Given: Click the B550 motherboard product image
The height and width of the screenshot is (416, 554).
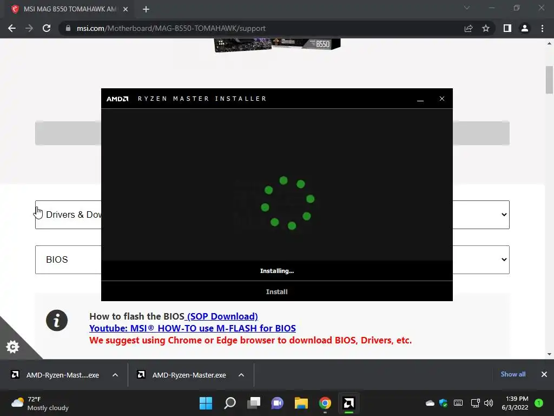Looking at the screenshot, I should 278,45.
